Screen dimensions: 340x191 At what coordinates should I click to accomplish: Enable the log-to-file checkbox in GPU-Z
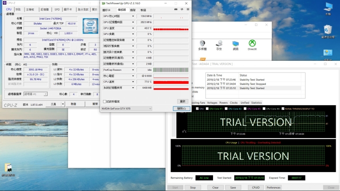[104, 101]
